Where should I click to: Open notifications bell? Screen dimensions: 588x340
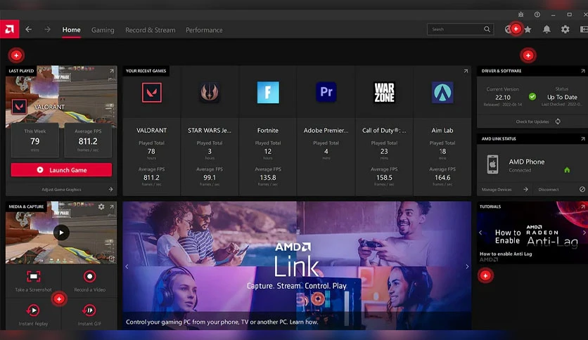click(547, 30)
